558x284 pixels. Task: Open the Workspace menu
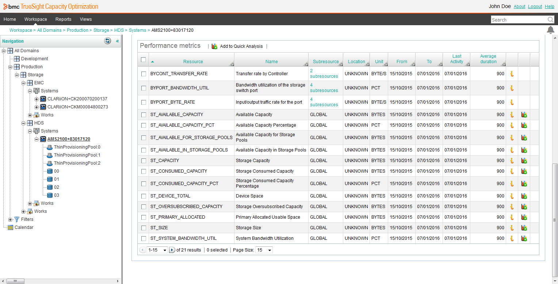[x=36, y=19]
